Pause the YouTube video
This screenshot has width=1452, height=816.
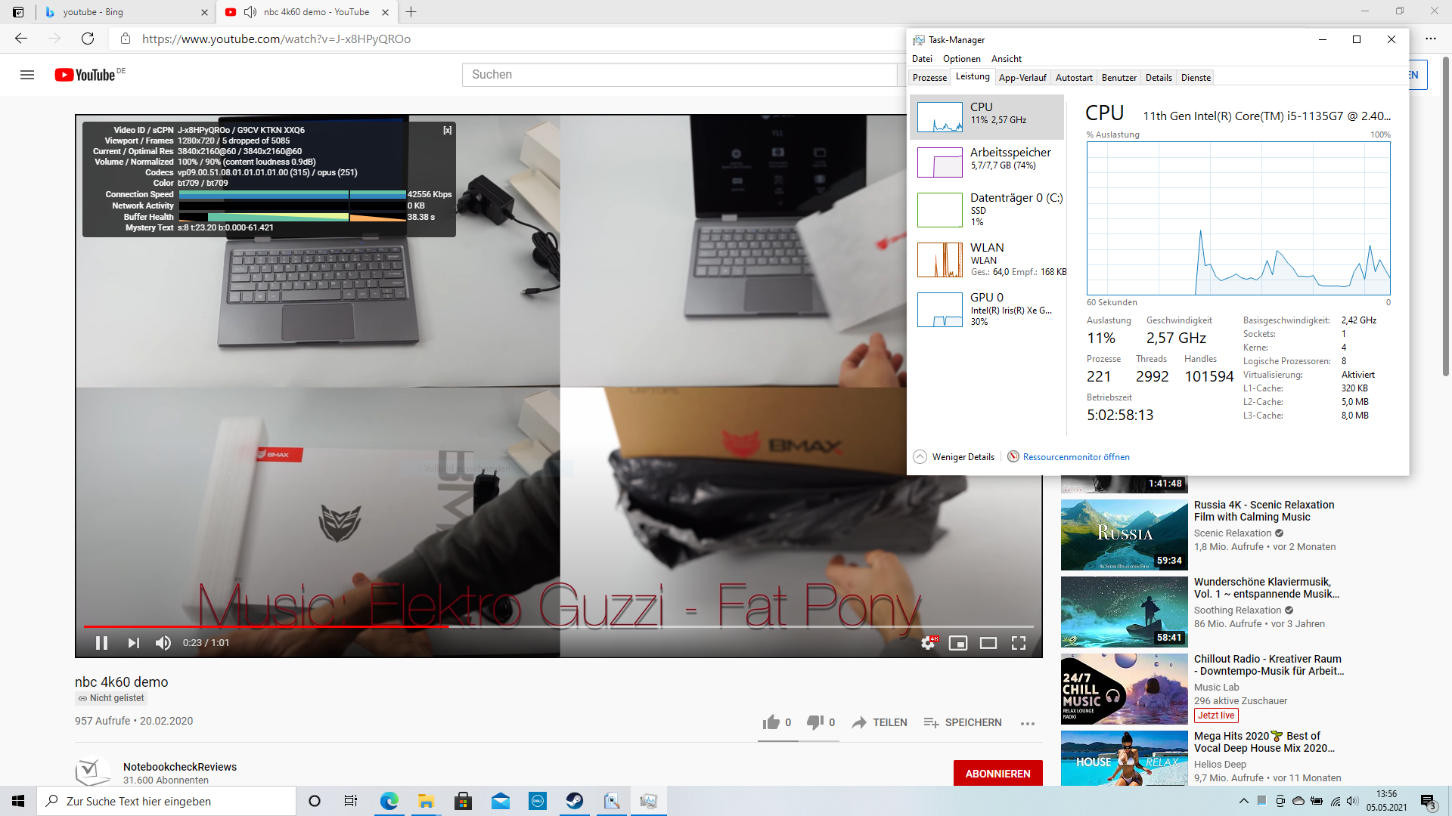pos(101,643)
